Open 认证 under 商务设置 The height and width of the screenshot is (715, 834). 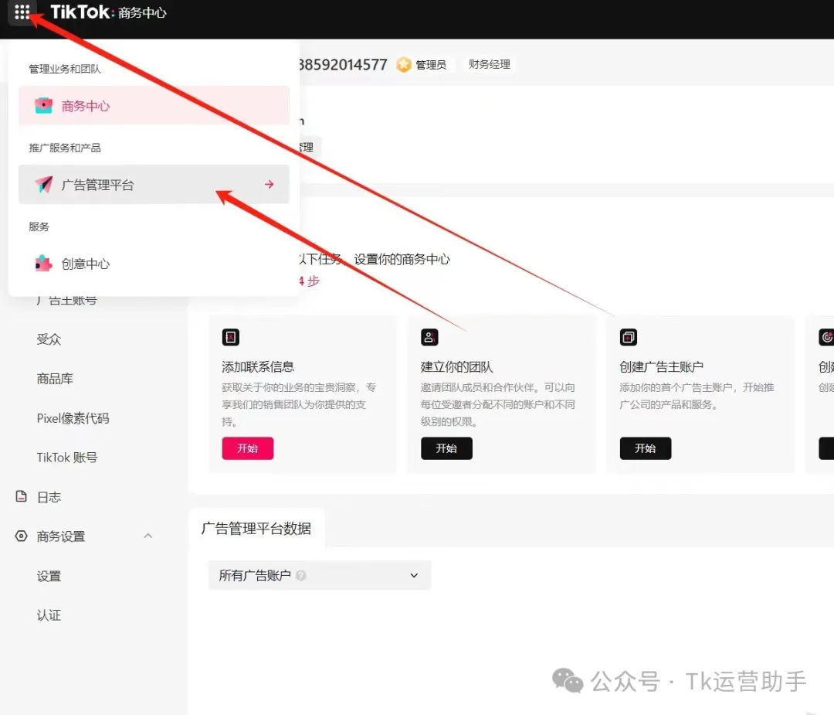[49, 615]
